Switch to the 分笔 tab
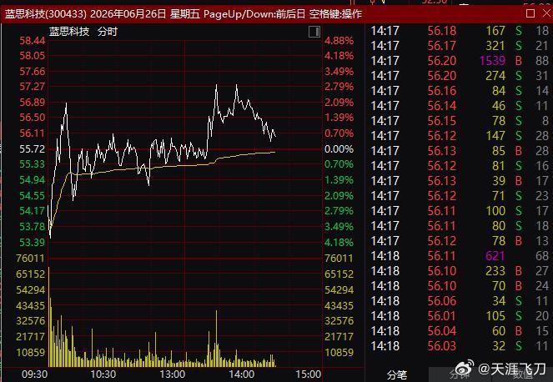The image size is (553, 382). (x=396, y=375)
